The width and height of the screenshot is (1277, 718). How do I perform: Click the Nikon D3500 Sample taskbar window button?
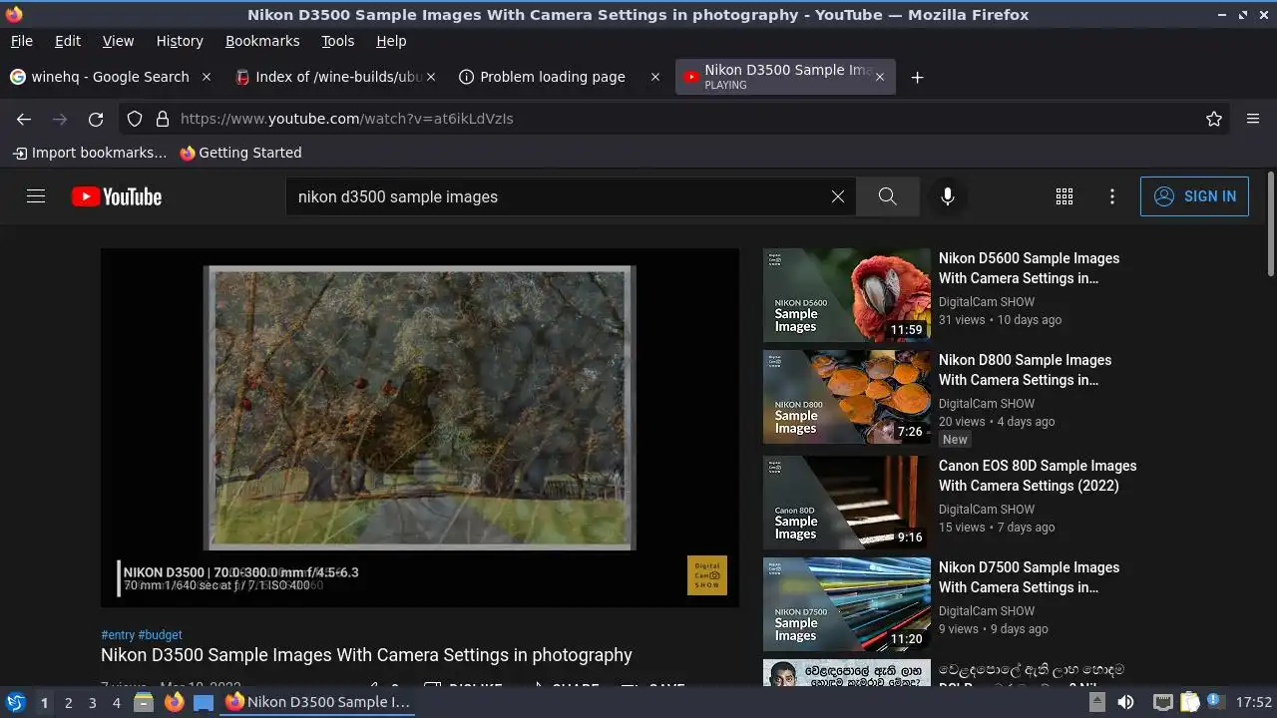[x=317, y=702]
